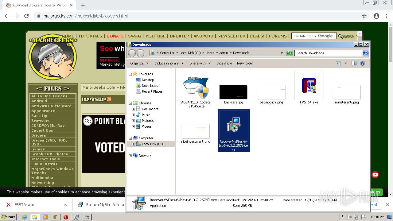The height and width of the screenshot is (221, 393).
Task: Collapse the Computer tree group
Action: (130, 138)
